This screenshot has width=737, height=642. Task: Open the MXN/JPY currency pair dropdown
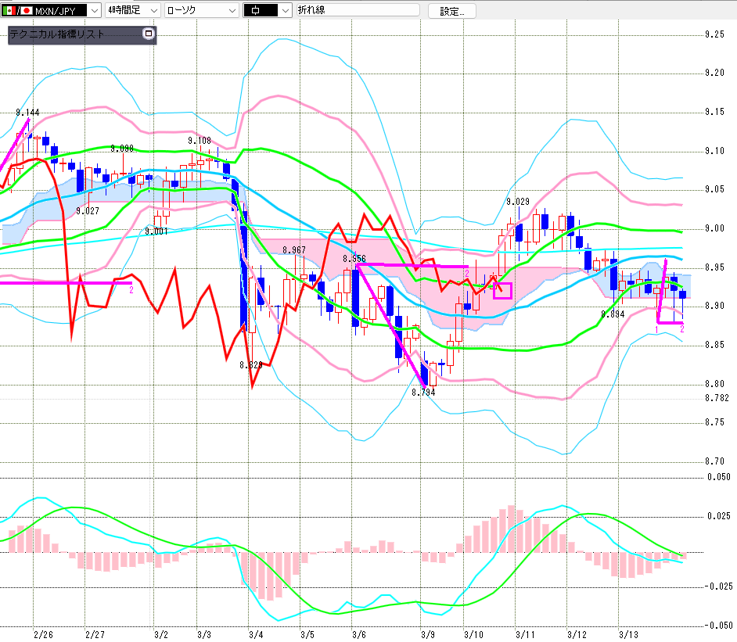pos(93,11)
